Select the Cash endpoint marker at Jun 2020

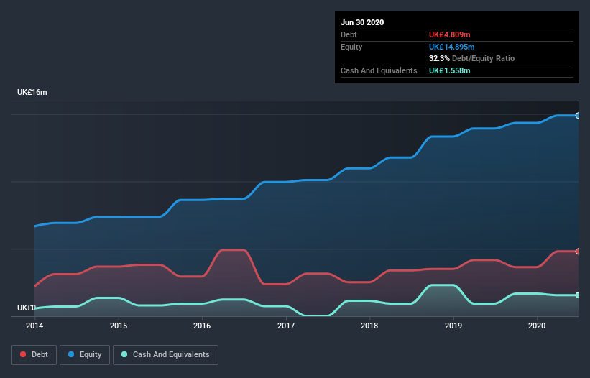coord(578,295)
